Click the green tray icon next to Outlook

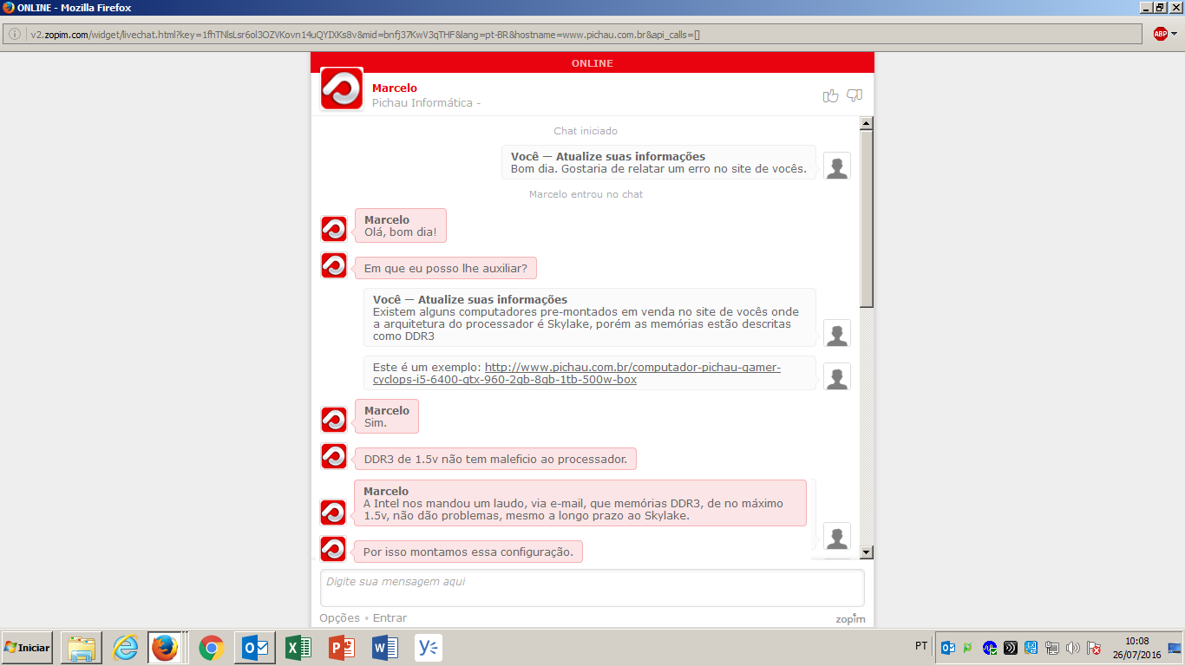[x=968, y=648]
